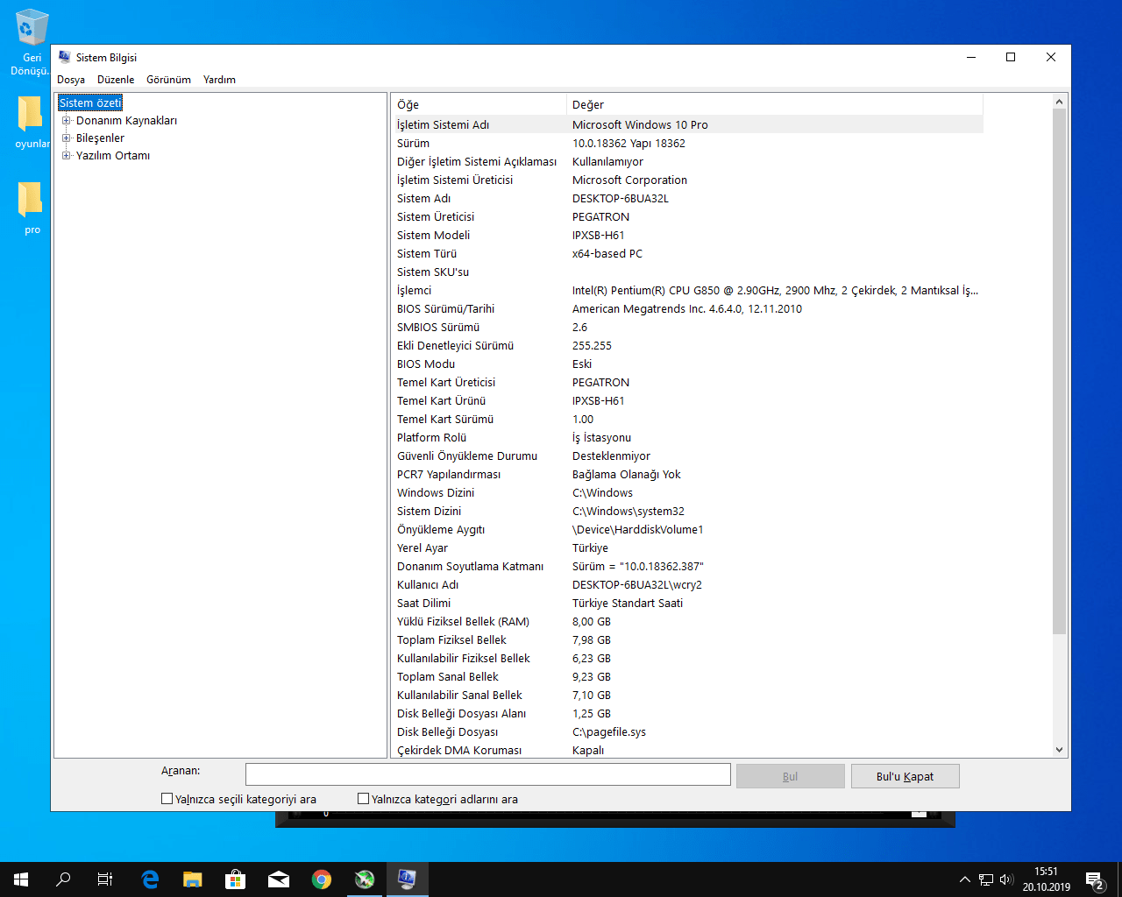Open the Windows Start menu
The height and width of the screenshot is (897, 1122).
pyautogui.click(x=21, y=879)
